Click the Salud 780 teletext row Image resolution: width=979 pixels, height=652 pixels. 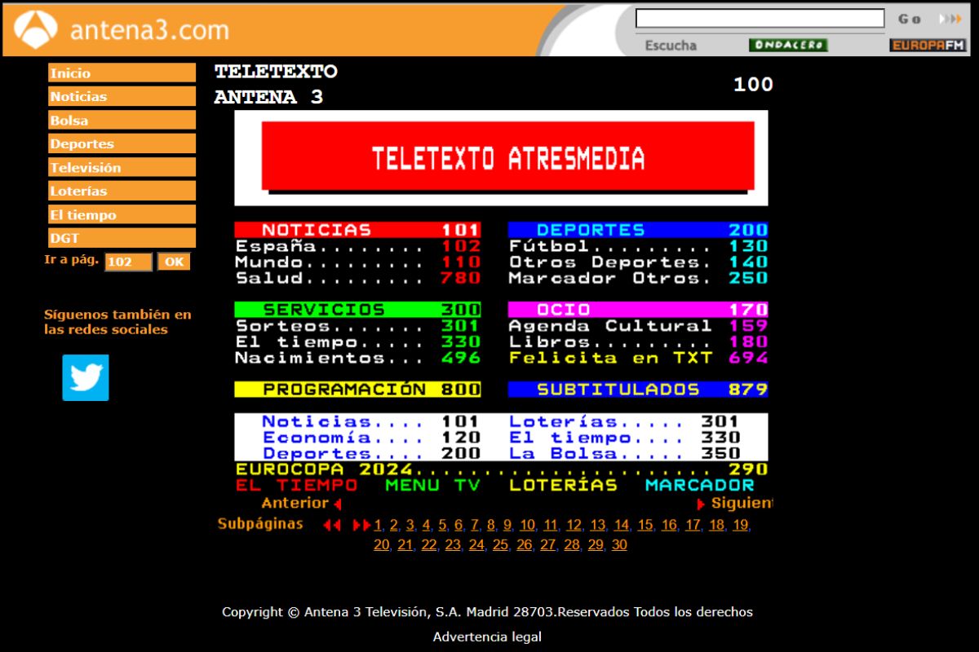point(357,278)
